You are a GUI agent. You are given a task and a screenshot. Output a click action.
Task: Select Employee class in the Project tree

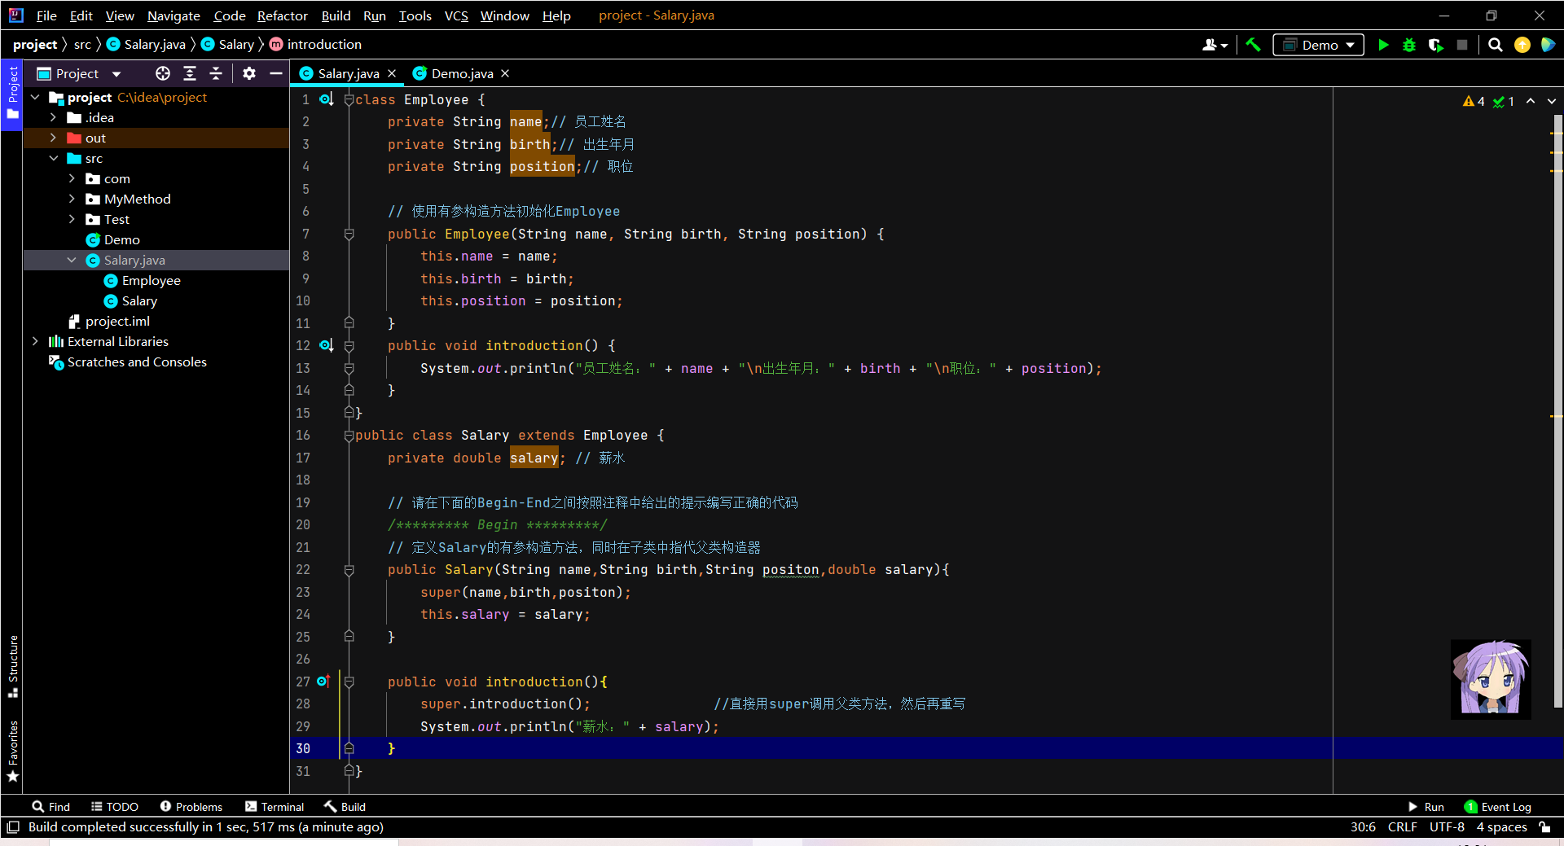[x=152, y=280]
